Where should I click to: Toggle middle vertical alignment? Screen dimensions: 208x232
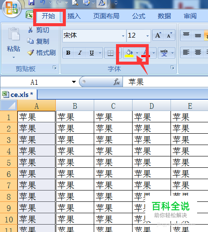pyautogui.click(x=198, y=35)
